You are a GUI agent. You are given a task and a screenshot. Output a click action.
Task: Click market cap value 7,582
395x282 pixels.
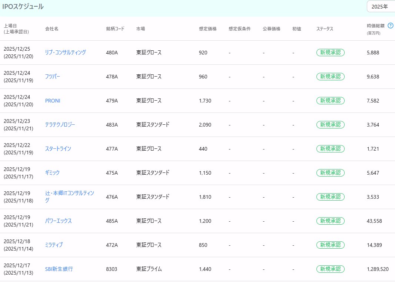click(373, 101)
